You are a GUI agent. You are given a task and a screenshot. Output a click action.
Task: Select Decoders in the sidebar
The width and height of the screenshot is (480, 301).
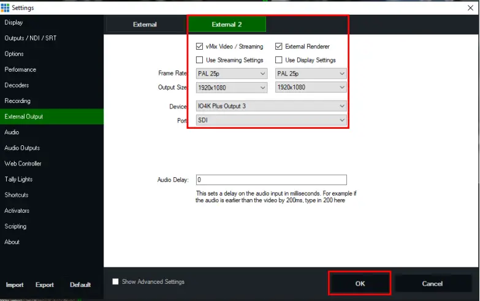tap(51, 85)
